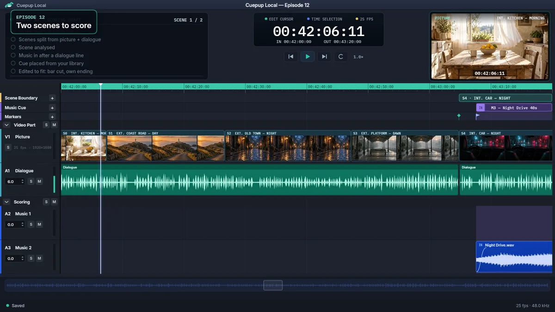Solo the A2 Music 1 track
This screenshot has height=312, width=555.
point(31,225)
